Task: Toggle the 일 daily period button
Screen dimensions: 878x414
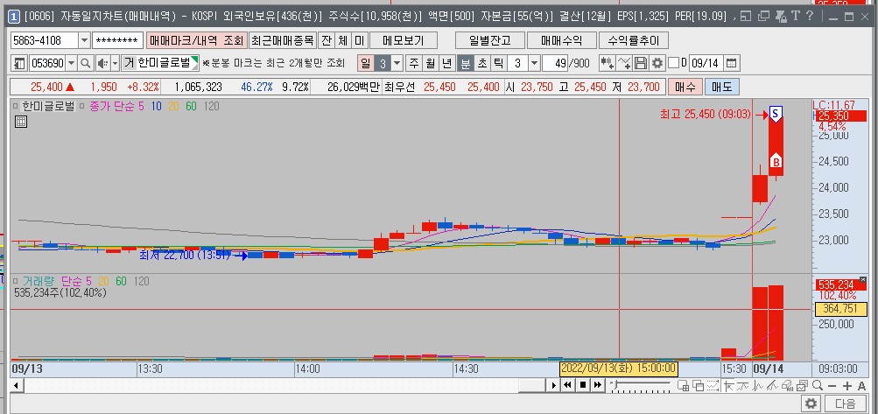Action: pos(365,63)
